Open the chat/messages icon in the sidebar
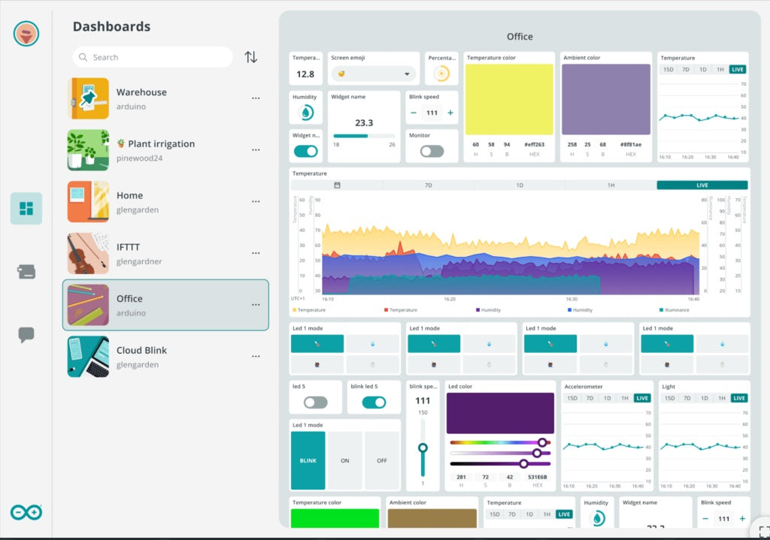Screen dimensions: 770x540 pyautogui.click(x=26, y=336)
